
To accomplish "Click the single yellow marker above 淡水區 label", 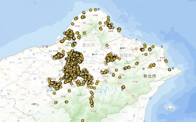I will click(73, 24).
